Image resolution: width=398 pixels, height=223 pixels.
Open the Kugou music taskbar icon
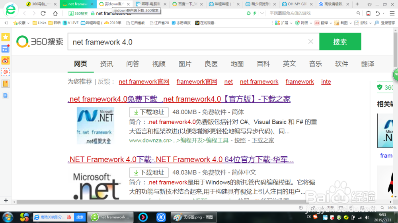[161, 217]
